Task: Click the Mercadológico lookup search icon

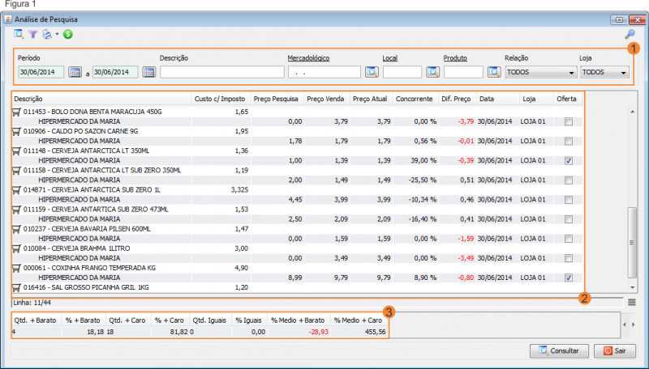Action: (372, 73)
